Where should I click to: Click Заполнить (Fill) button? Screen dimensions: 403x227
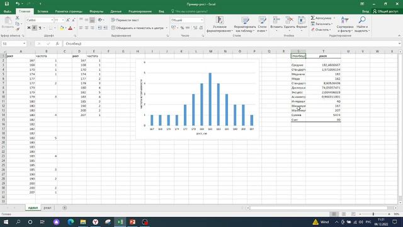click(322, 24)
